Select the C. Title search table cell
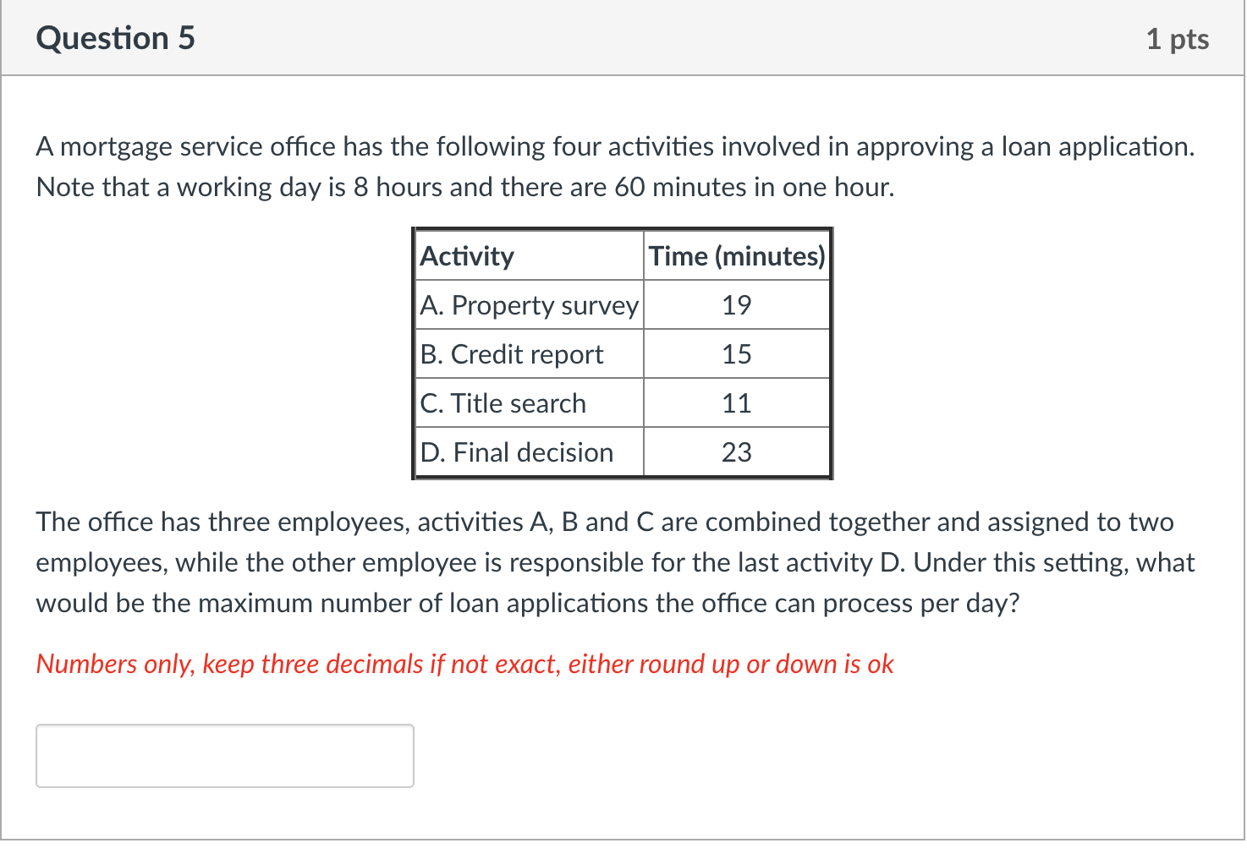 (x=503, y=402)
